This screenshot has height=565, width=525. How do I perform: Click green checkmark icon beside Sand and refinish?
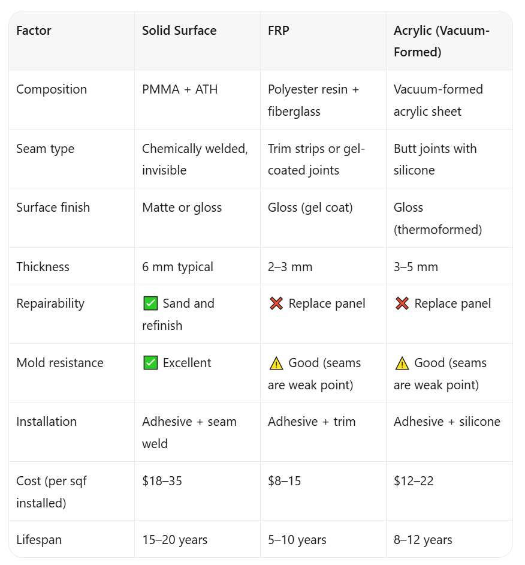pyautogui.click(x=150, y=303)
